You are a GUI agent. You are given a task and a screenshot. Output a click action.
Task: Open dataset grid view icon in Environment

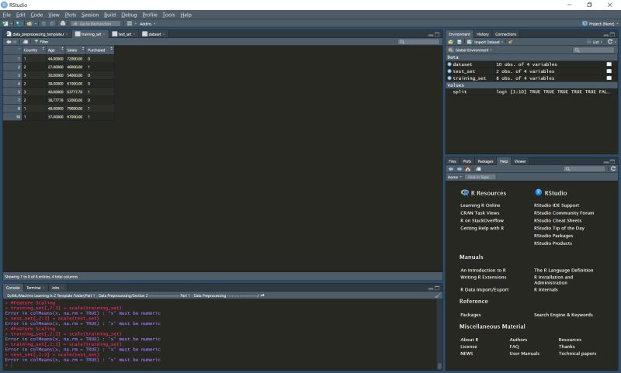coord(609,64)
